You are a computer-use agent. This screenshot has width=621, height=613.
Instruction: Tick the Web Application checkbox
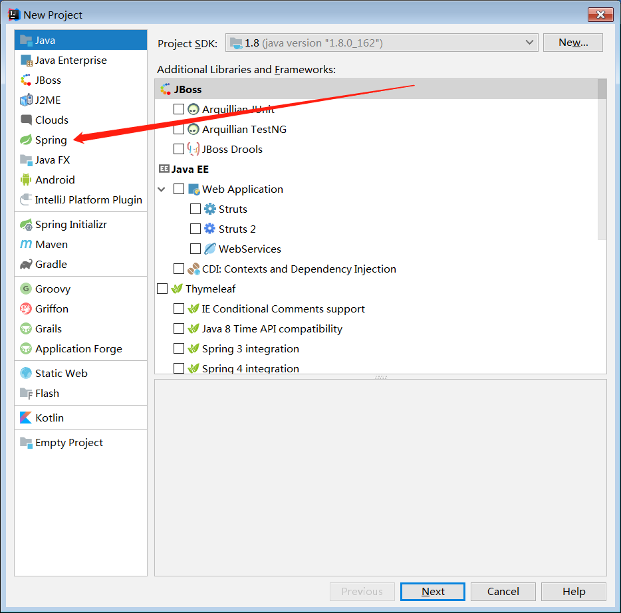pos(179,189)
